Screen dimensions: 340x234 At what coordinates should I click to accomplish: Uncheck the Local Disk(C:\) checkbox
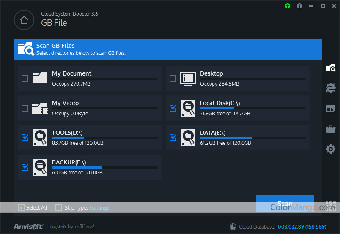(173, 108)
